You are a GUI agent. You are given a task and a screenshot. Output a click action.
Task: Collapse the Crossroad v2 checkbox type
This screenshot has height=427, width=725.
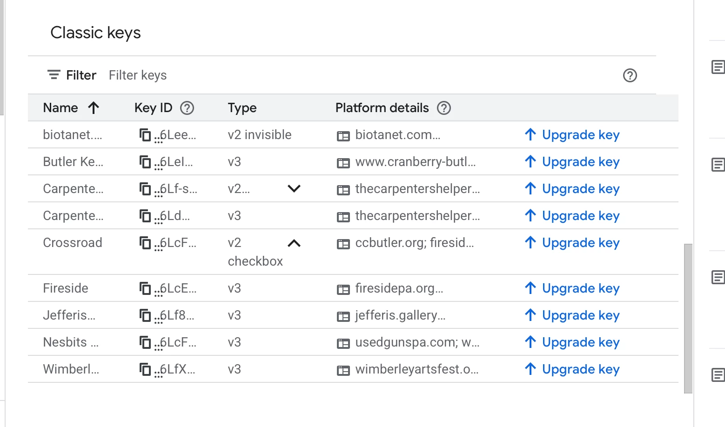click(x=294, y=243)
